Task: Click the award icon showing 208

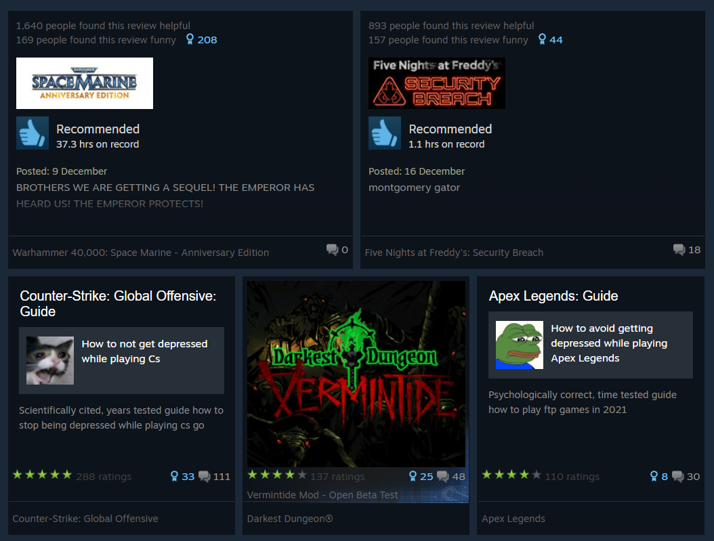Action: tap(190, 39)
